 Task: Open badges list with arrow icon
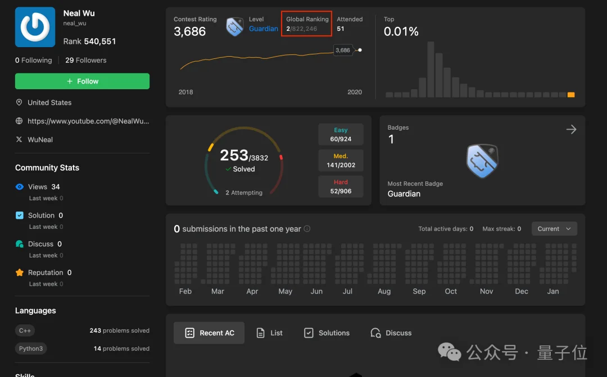tap(571, 130)
